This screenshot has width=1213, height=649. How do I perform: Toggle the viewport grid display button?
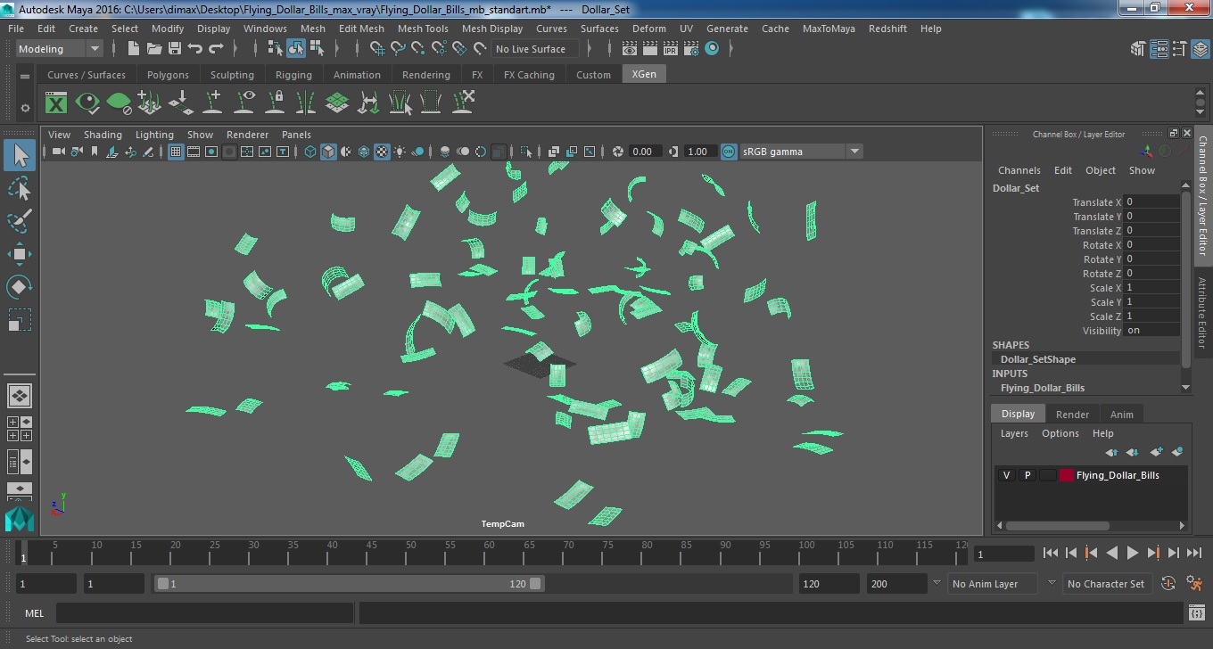click(176, 152)
